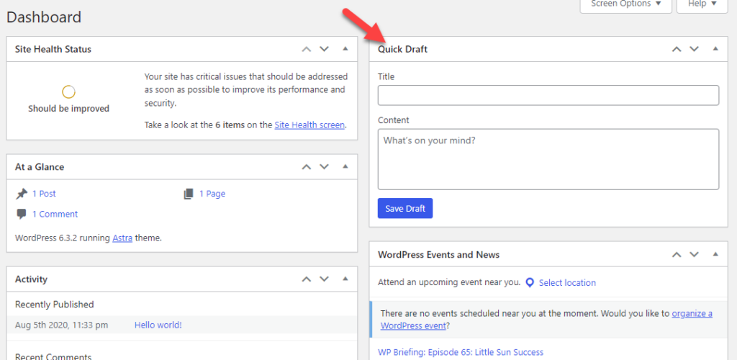Screen dimensions: 737x360
Task: Open the Site Health screen link
Action: click(309, 125)
